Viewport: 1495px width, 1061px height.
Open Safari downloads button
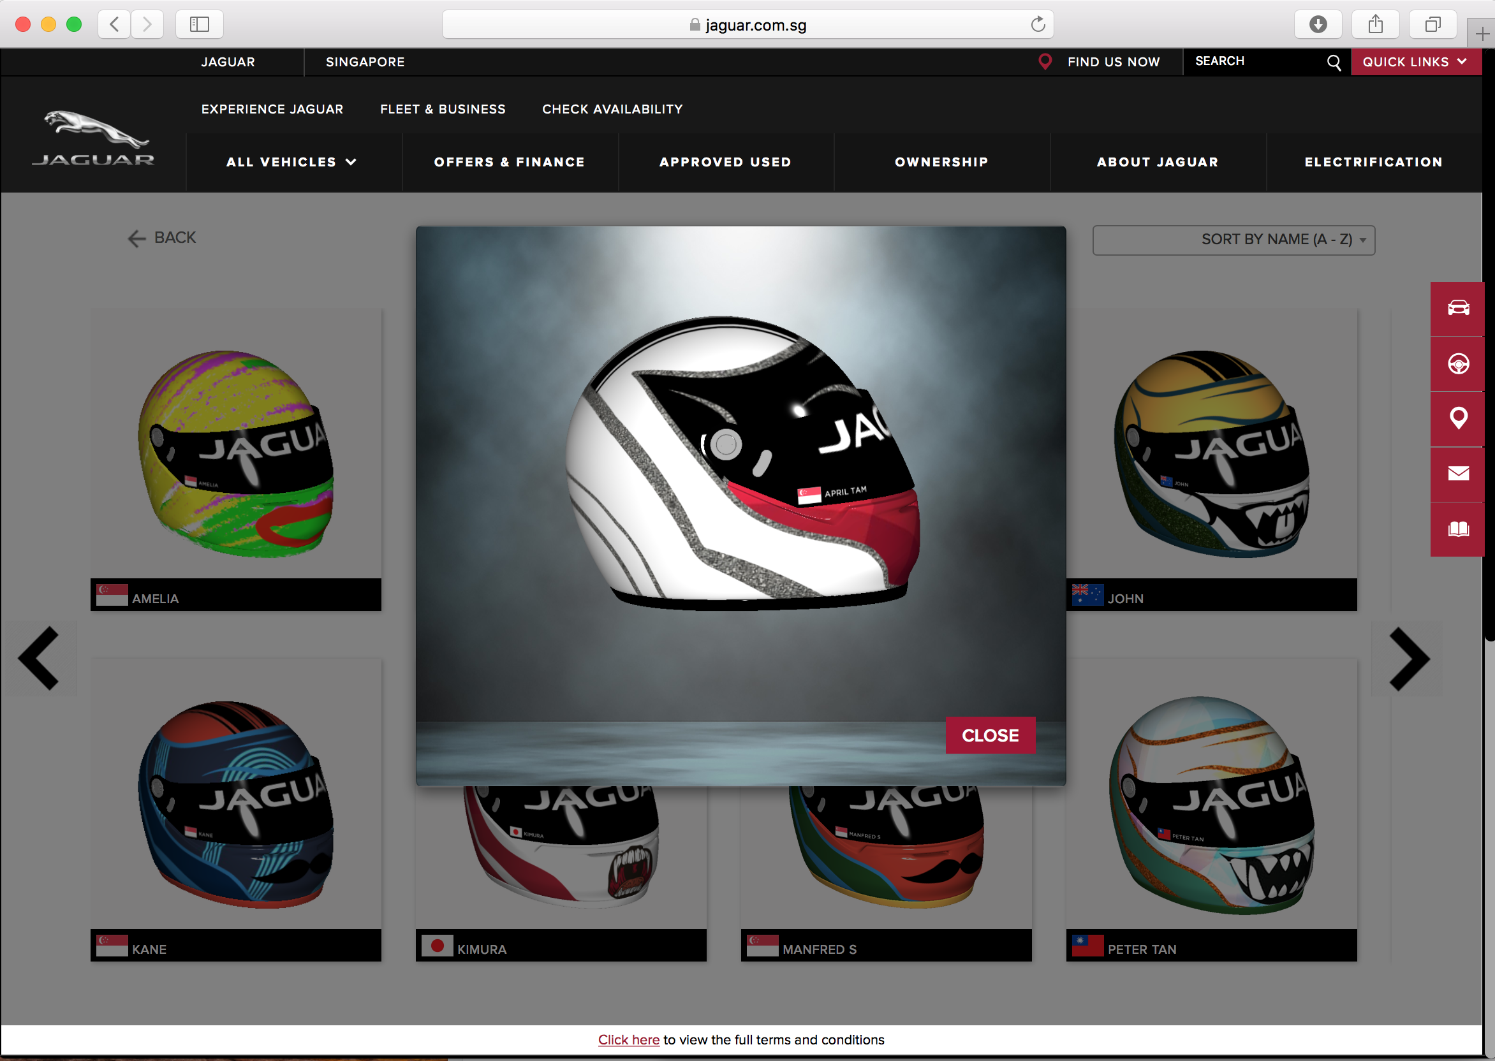(1318, 25)
